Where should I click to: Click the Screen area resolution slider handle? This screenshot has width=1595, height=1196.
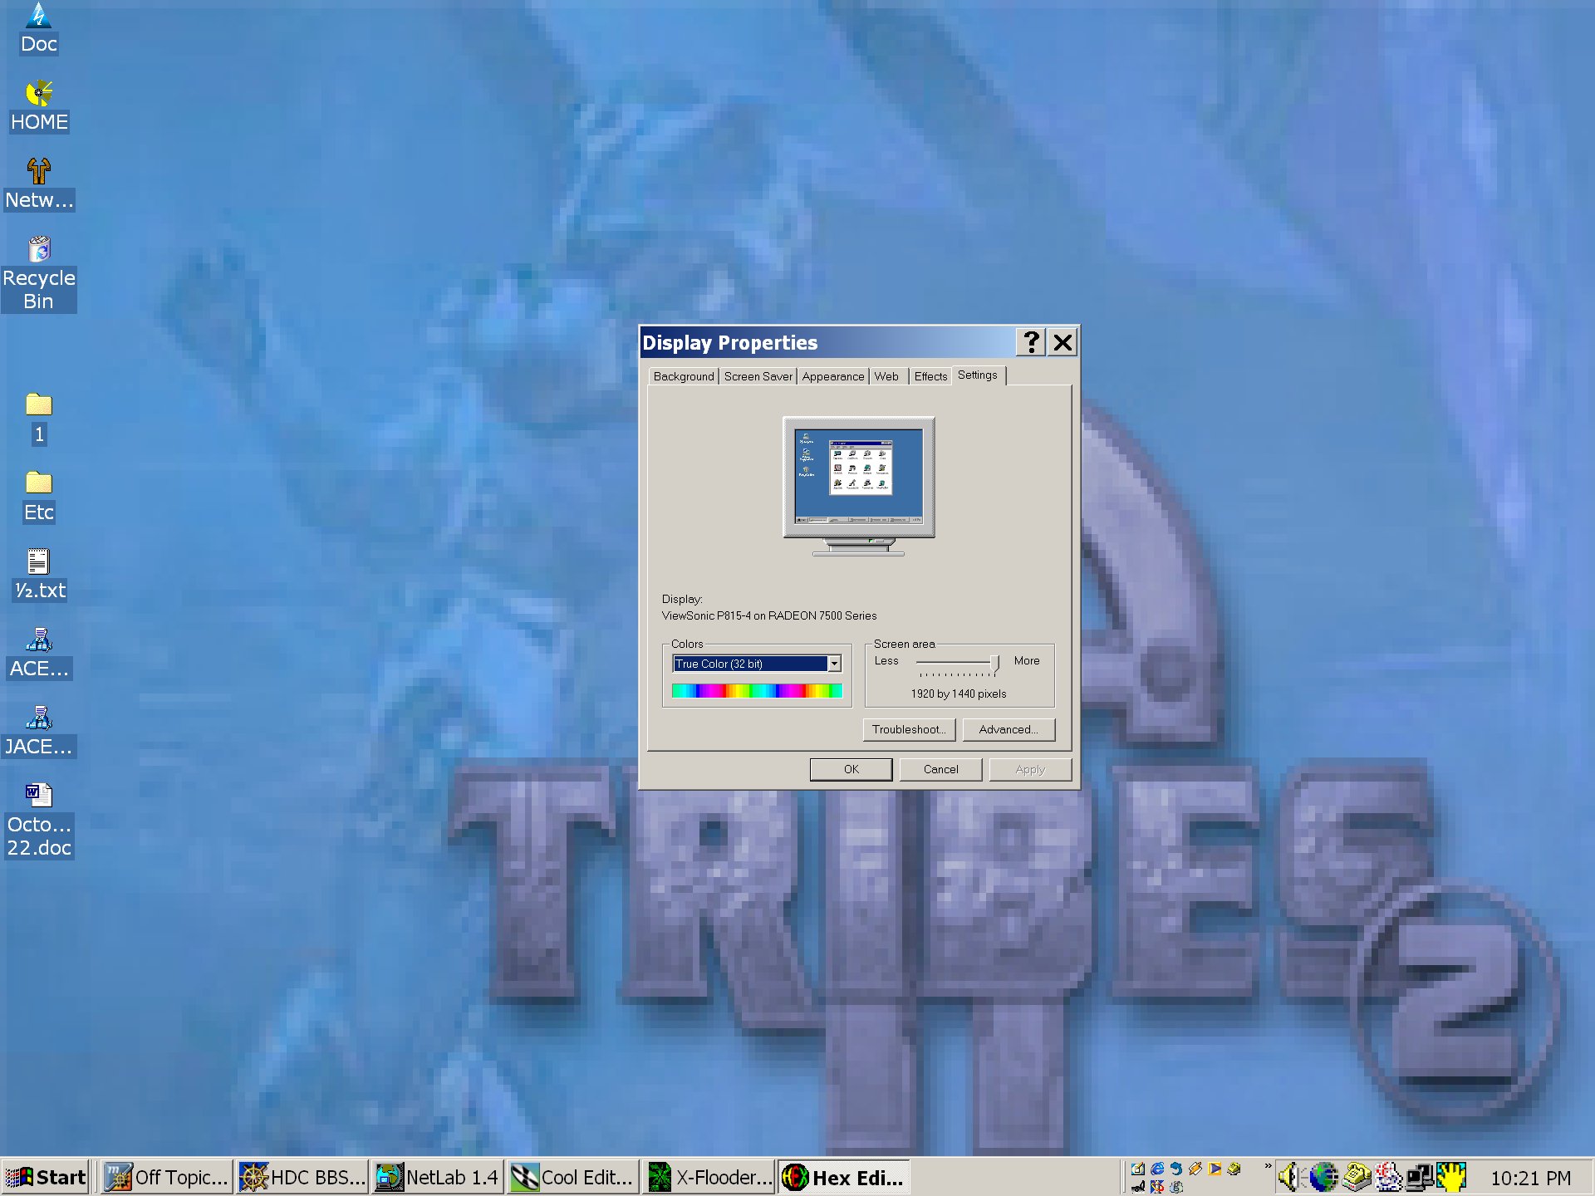coord(994,664)
